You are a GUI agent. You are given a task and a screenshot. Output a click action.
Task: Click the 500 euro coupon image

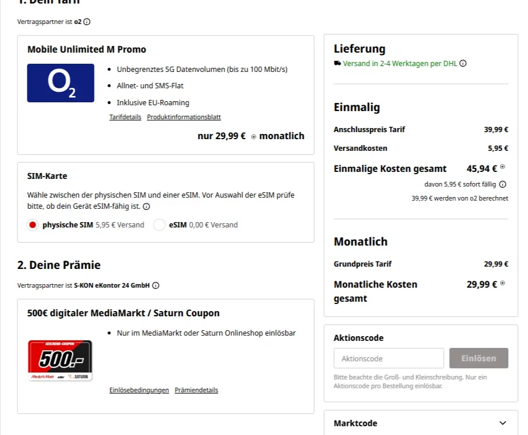(60, 361)
